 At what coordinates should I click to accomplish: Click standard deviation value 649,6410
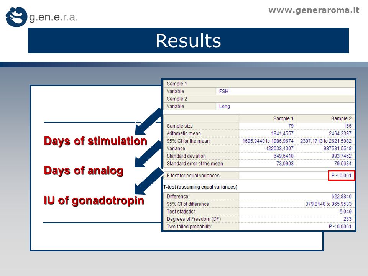point(284,156)
